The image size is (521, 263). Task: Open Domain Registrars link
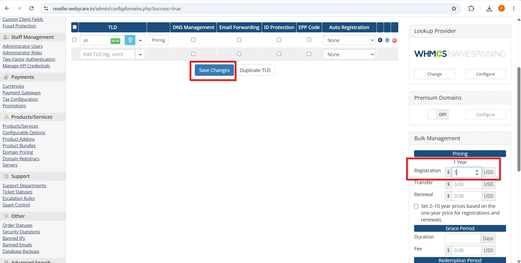[21, 159]
